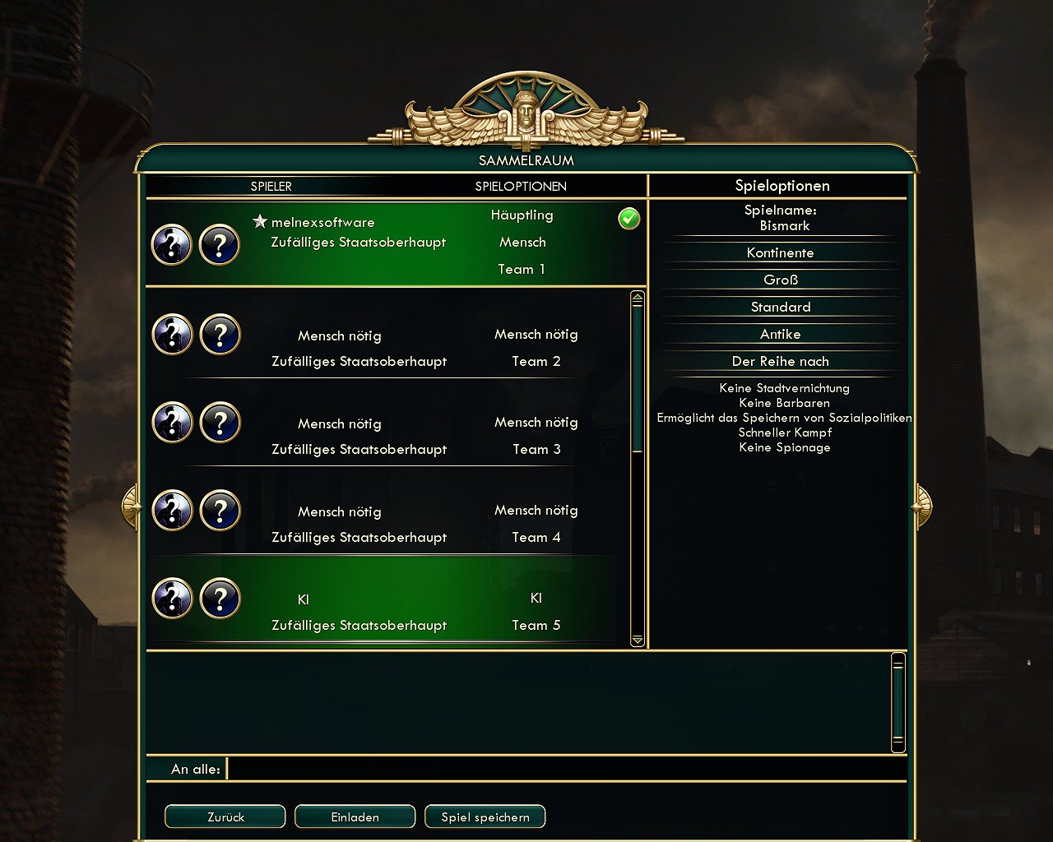Select Team 3 leader portrait icon
This screenshot has height=842, width=1053.
(x=172, y=422)
